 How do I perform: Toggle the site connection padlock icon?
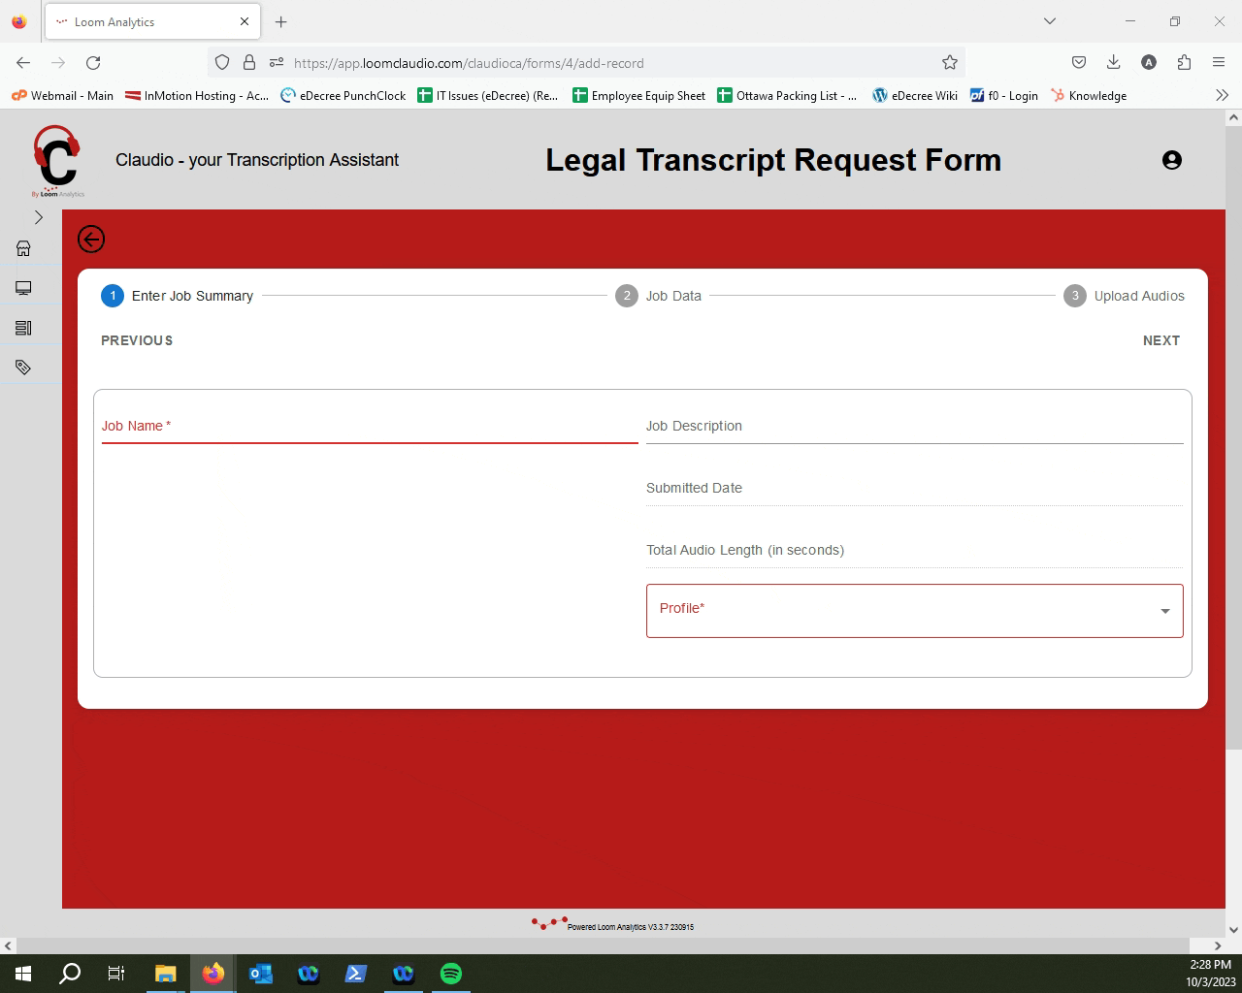(249, 62)
